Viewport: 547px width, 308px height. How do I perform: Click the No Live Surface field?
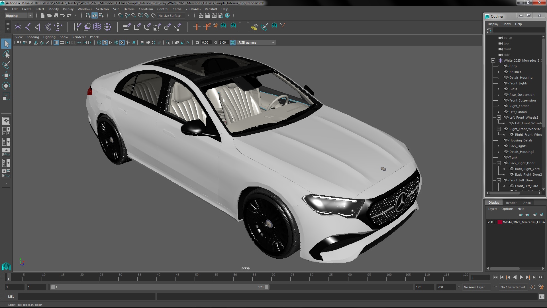point(171,16)
